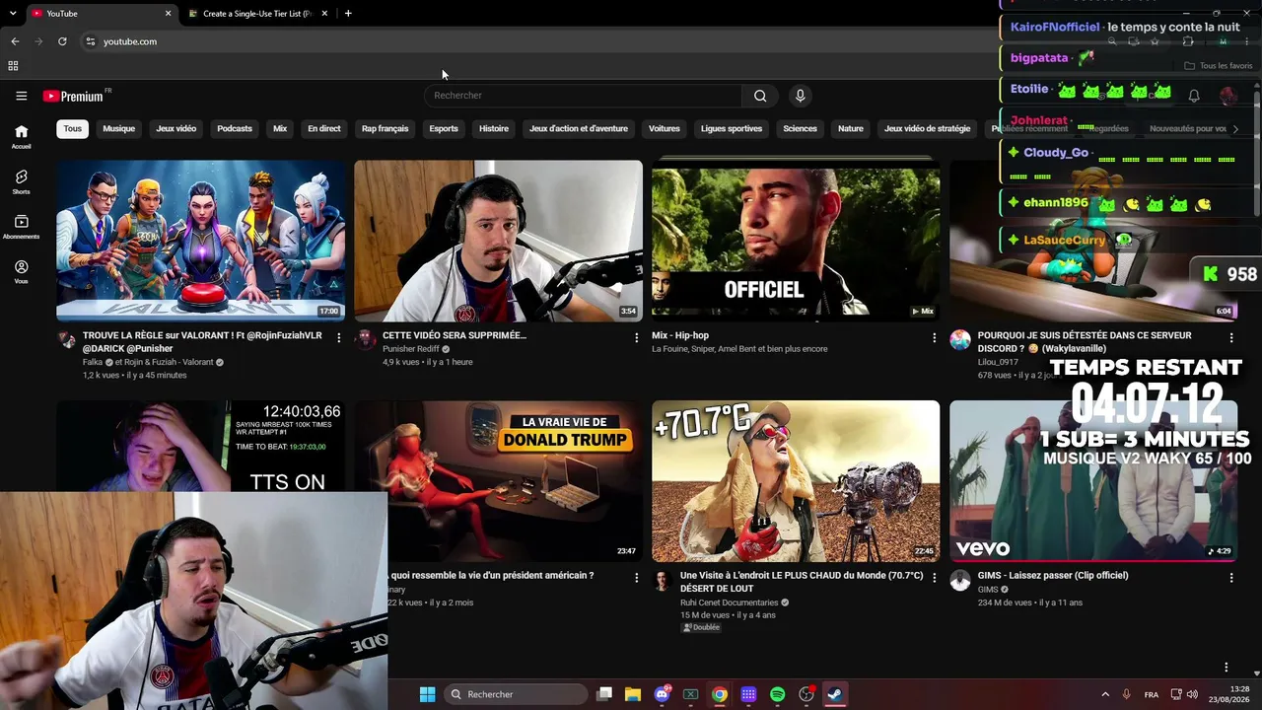Image resolution: width=1262 pixels, height=710 pixels.
Task: Filter by the Esports chip
Action: (x=444, y=129)
